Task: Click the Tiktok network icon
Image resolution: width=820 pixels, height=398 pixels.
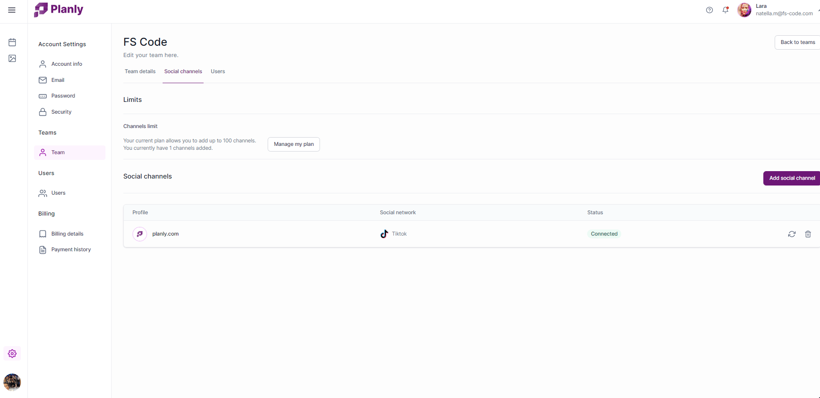Action: (x=384, y=234)
